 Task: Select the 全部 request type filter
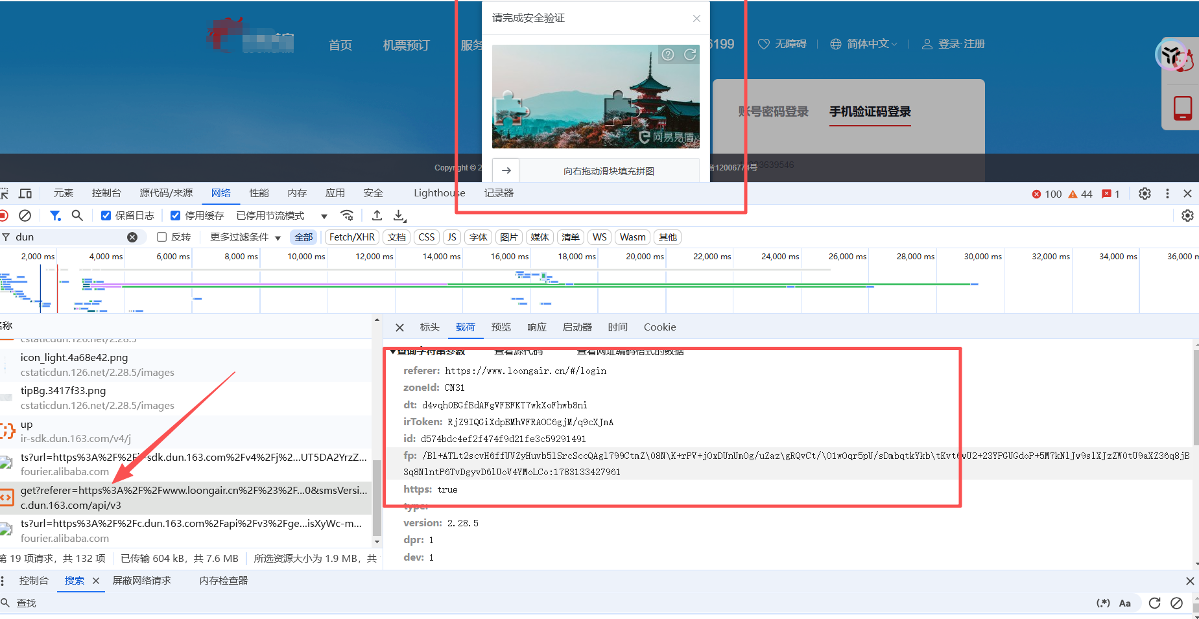(x=304, y=237)
